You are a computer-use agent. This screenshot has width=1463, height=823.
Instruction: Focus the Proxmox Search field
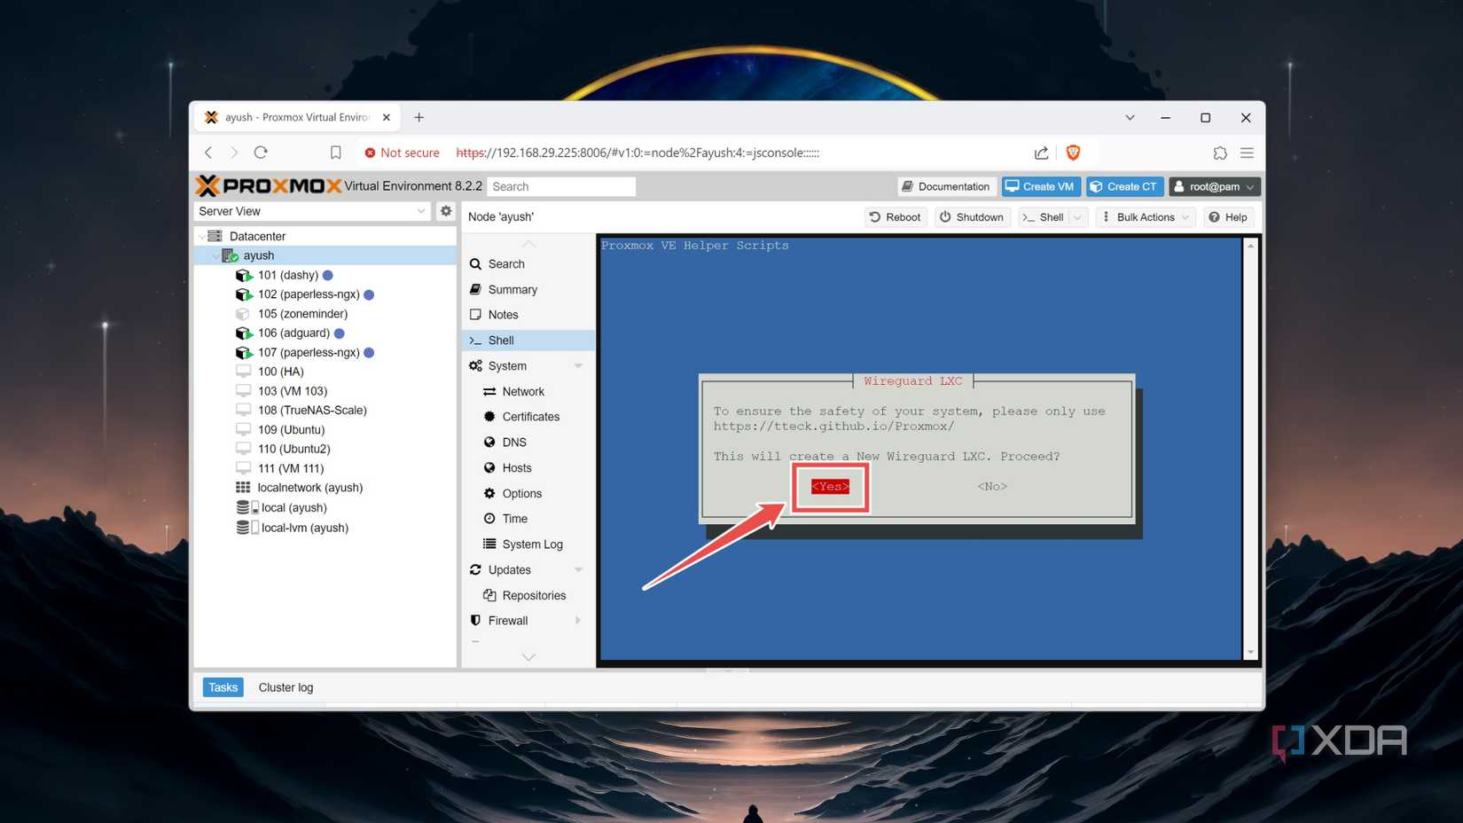[561, 186]
